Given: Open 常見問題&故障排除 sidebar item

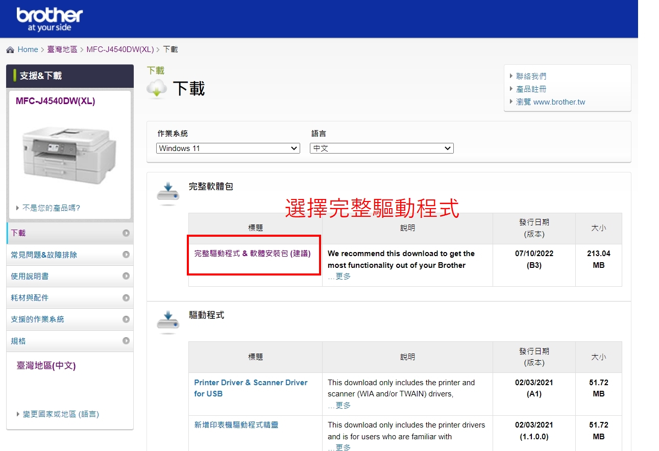Looking at the screenshot, I should coord(70,255).
